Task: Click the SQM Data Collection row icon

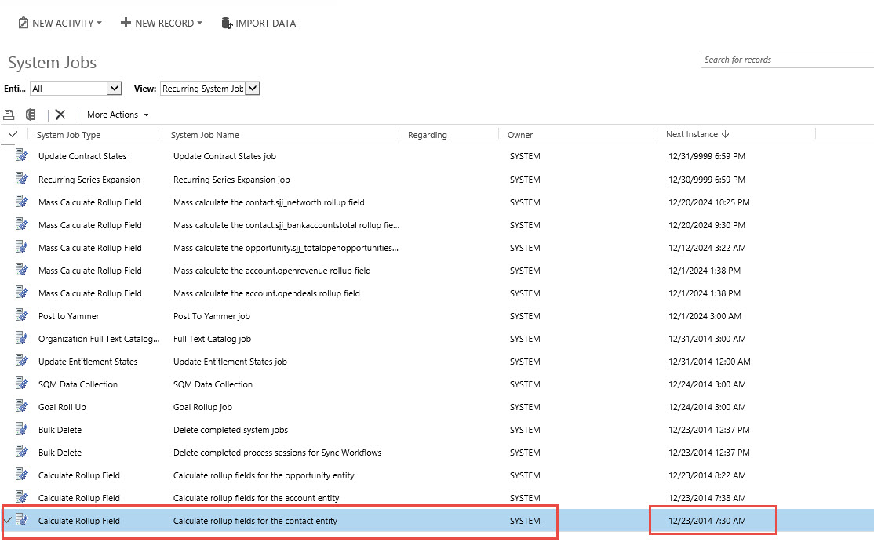Action: tap(21, 384)
